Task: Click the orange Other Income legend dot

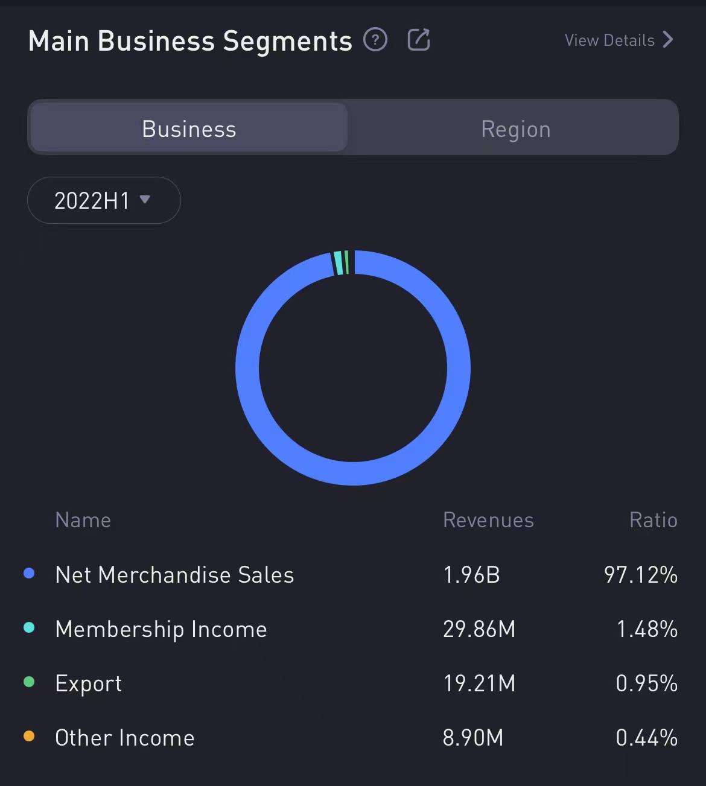Action: [29, 736]
